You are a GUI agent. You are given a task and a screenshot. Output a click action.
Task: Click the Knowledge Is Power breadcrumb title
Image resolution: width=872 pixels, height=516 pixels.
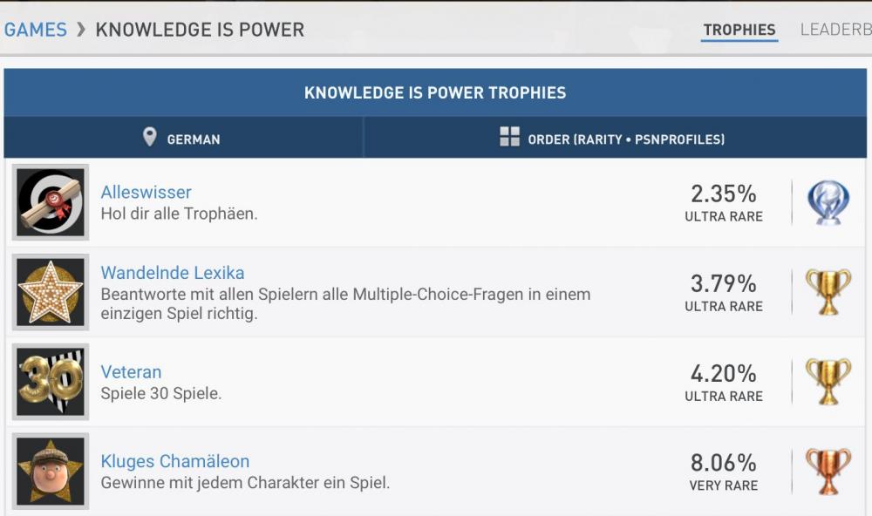click(x=200, y=30)
